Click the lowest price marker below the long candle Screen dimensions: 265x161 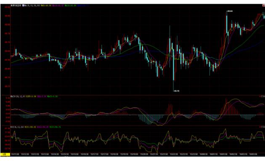(x=176, y=91)
